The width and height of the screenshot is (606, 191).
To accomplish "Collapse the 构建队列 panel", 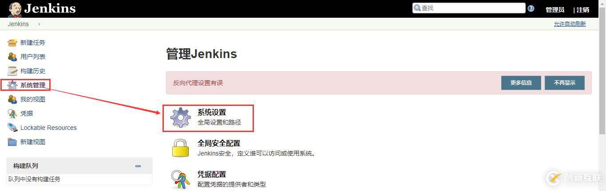I will [138, 166].
